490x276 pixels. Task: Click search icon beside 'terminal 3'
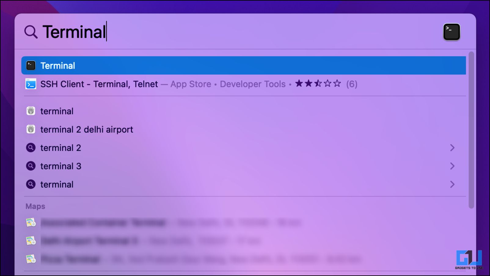(31, 166)
